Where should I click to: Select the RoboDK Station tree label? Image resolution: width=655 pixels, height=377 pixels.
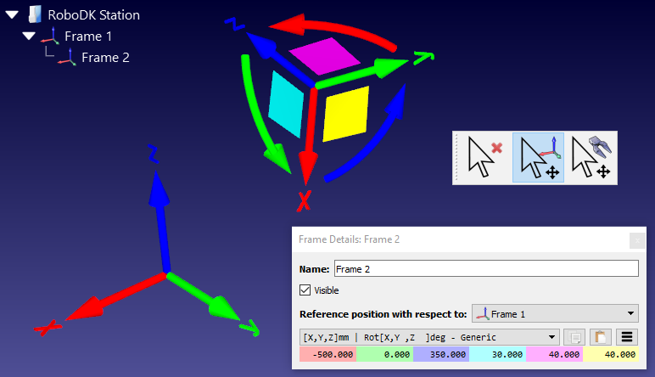pos(93,14)
